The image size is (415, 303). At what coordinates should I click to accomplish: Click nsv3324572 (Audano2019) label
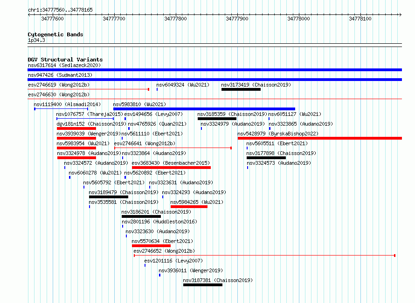click(x=96, y=163)
